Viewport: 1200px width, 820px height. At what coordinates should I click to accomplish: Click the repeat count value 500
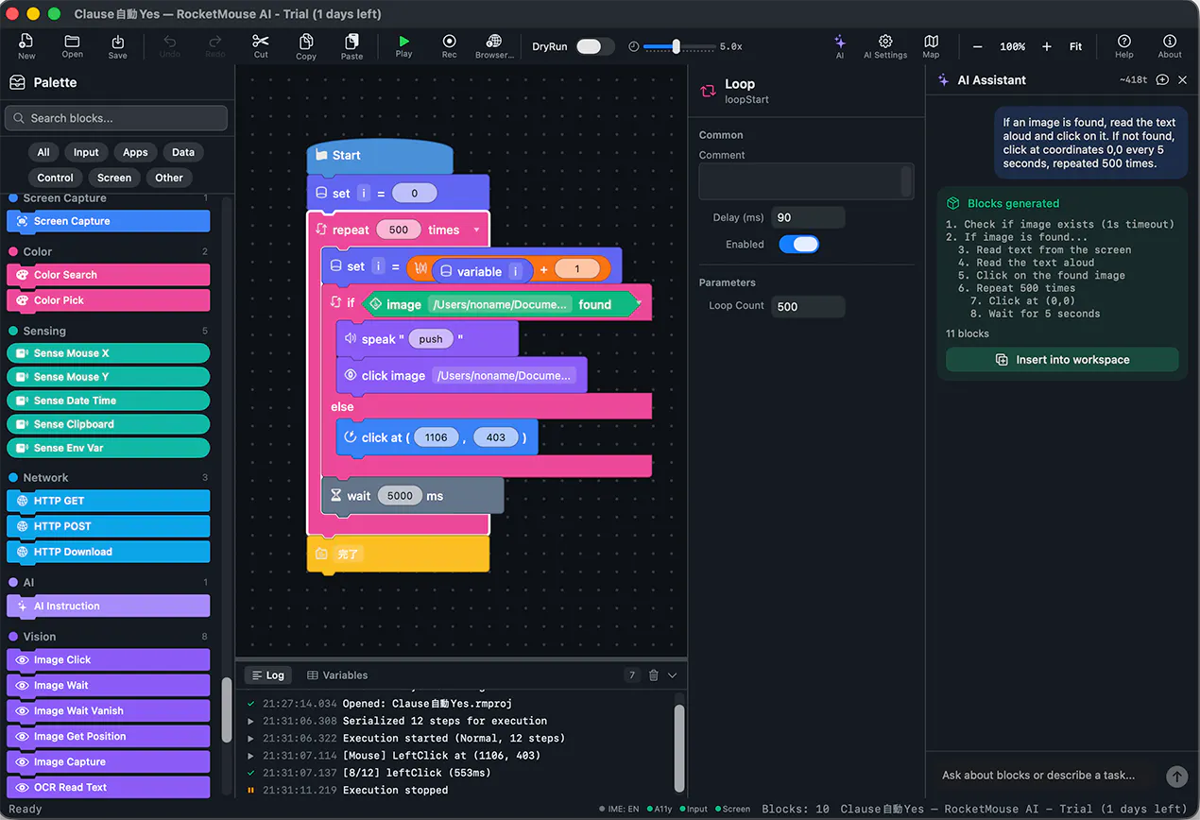[399, 230]
